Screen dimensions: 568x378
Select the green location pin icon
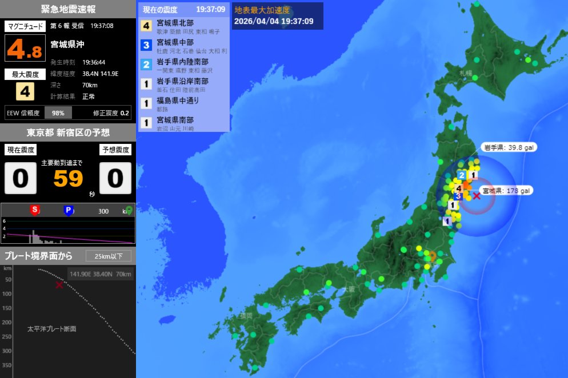(130, 210)
